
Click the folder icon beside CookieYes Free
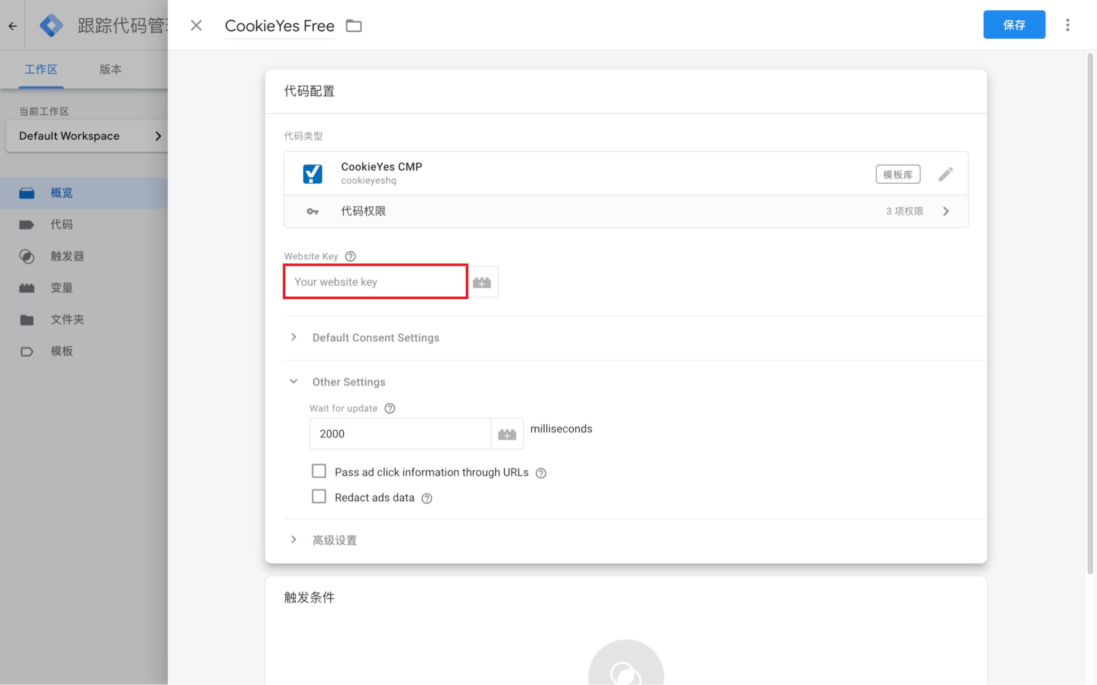pos(353,26)
